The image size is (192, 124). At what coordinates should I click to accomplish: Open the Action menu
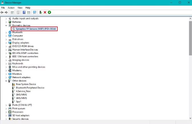click(11, 8)
